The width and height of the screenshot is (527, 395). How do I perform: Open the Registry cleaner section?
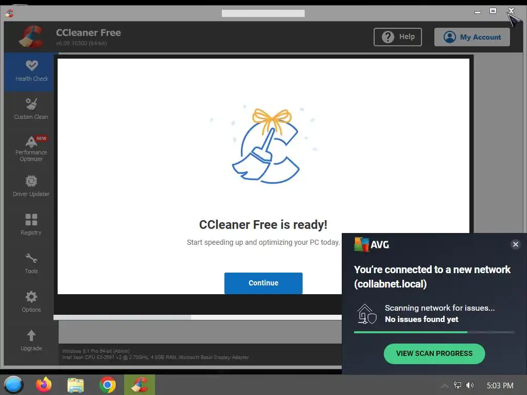31,224
